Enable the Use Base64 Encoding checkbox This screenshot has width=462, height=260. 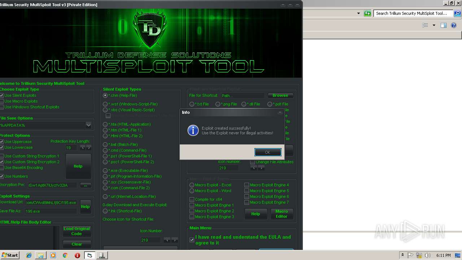[1, 168]
